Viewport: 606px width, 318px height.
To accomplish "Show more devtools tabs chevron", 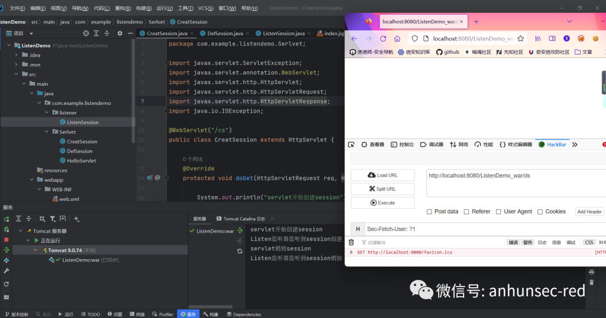I will [575, 145].
